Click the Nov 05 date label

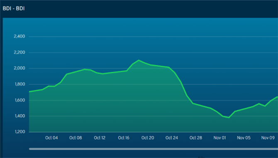(x=244, y=138)
